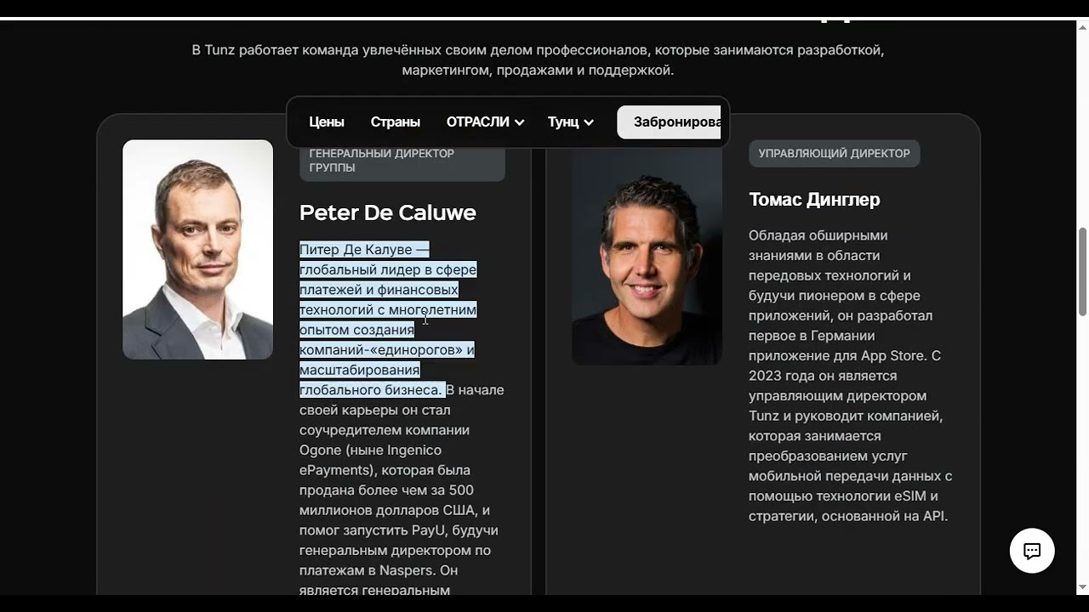Click the ГЕНЕРАЛЬНЫЙ ДИРЕКТОР ГРУППЫ badge
The width and height of the screenshot is (1089, 612).
point(402,161)
